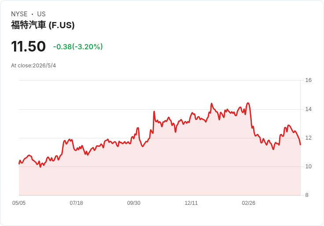Click the chart's highest peak near 02/26
Screen dimensions: 324x226
coord(248,103)
